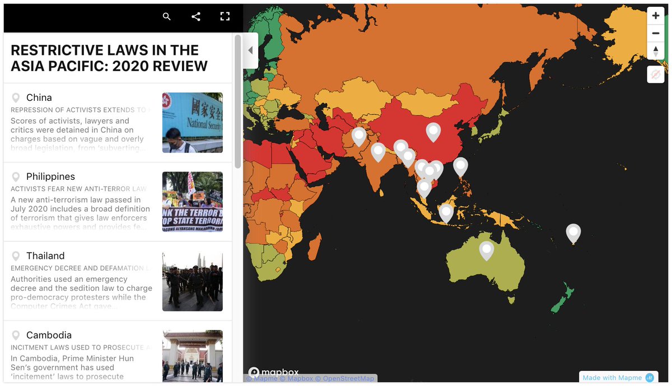
Task: Open the search magnifier in top bar
Action: [166, 17]
